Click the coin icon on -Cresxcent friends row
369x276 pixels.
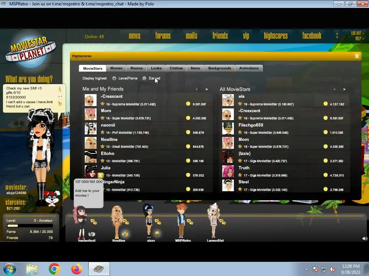point(188,104)
